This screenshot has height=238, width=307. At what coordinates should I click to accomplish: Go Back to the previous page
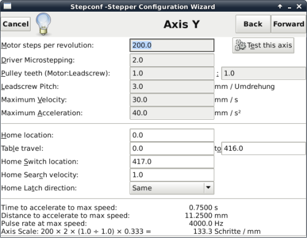pyautogui.click(x=253, y=24)
